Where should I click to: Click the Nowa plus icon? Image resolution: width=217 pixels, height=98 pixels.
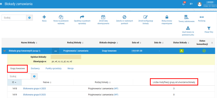click(x=44, y=17)
